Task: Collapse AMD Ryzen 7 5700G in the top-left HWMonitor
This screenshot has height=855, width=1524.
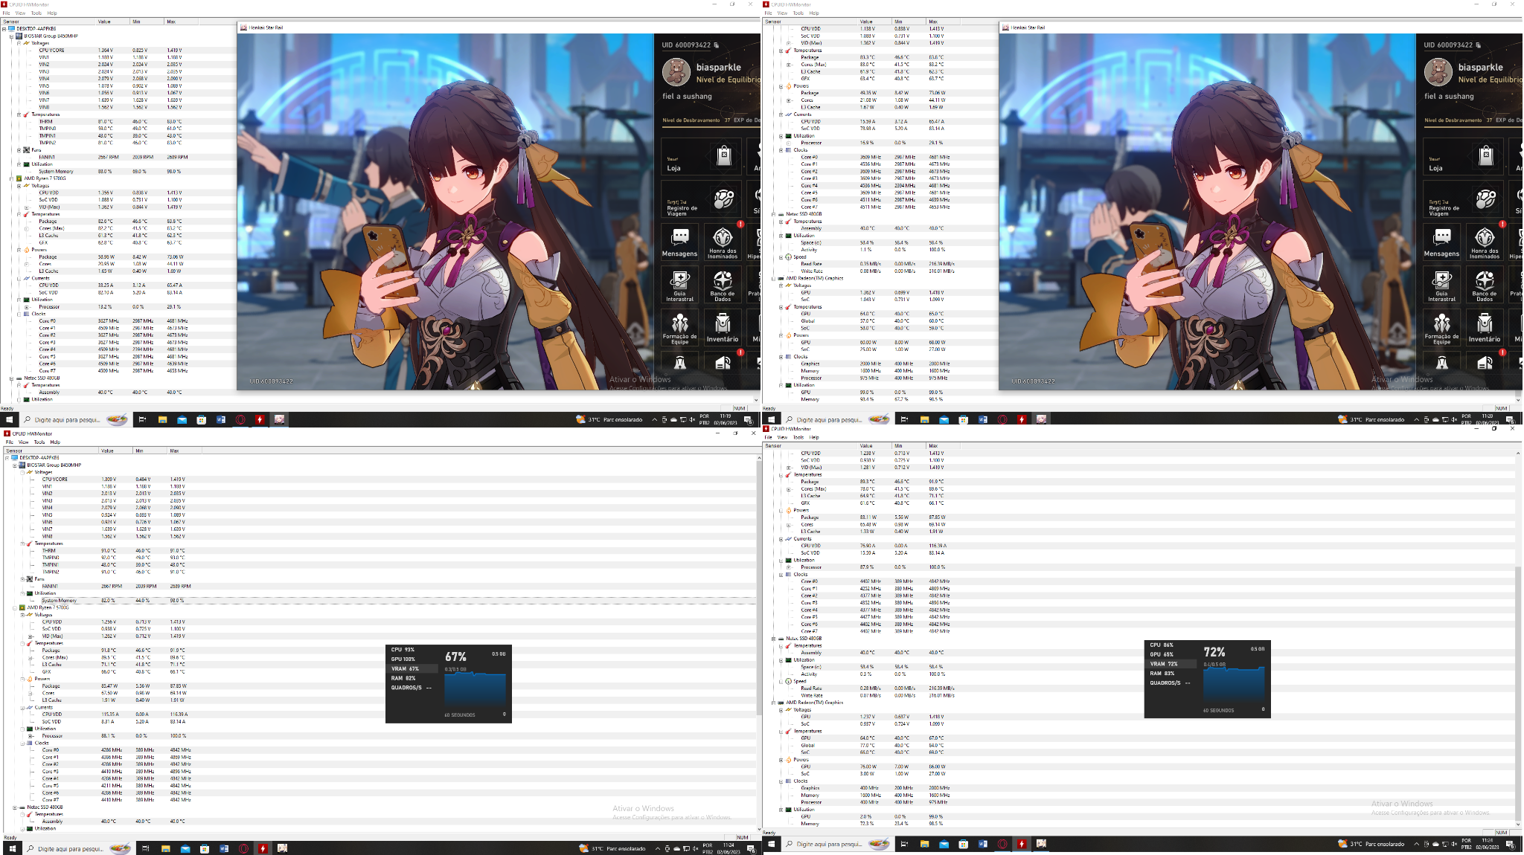Action: click(x=12, y=178)
